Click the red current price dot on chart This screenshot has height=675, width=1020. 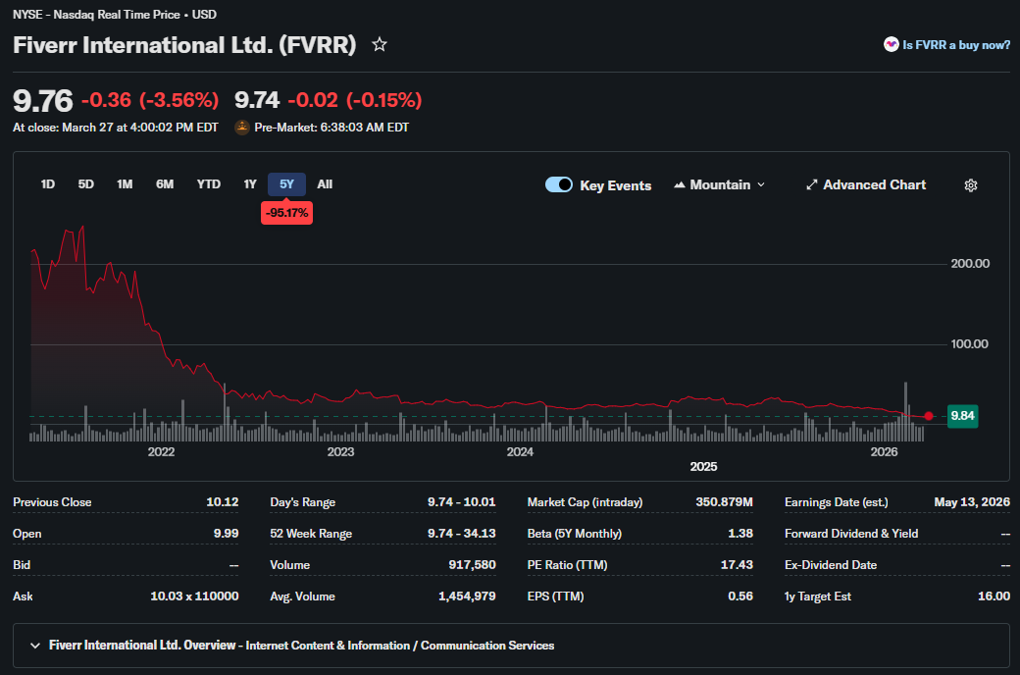click(928, 416)
